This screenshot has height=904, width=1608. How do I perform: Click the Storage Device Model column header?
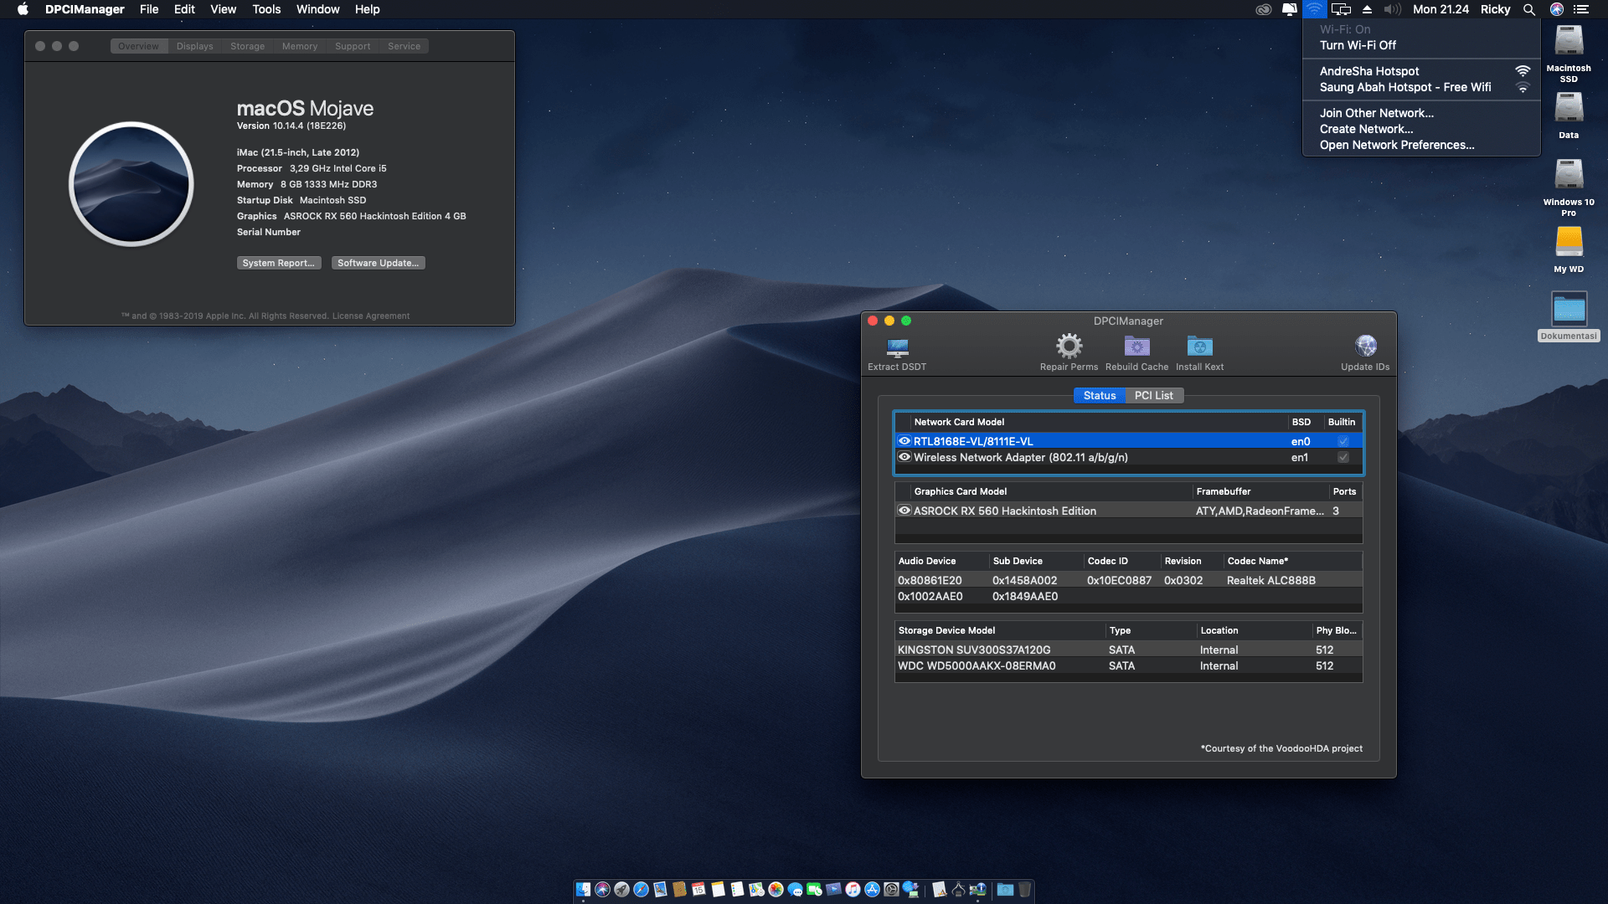[x=1000, y=630]
